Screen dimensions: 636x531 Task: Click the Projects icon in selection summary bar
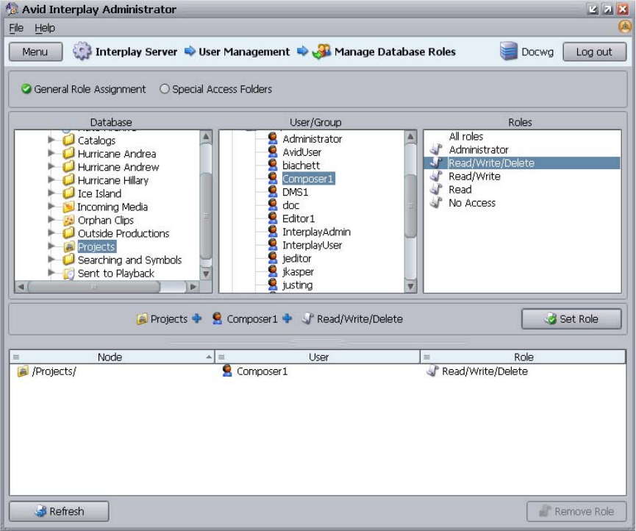point(142,319)
